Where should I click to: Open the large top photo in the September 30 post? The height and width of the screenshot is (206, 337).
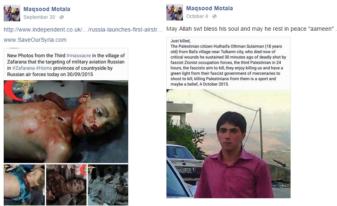click(x=66, y=122)
